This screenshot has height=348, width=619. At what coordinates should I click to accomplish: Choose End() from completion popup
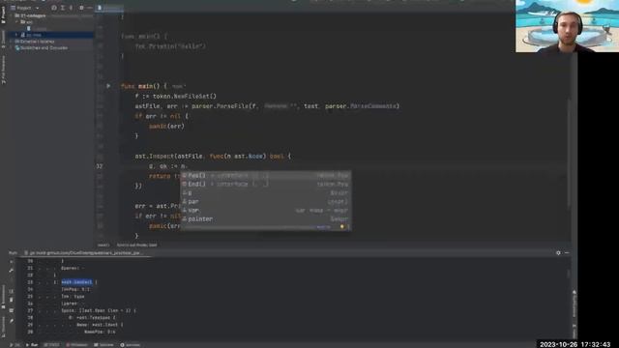(x=265, y=184)
